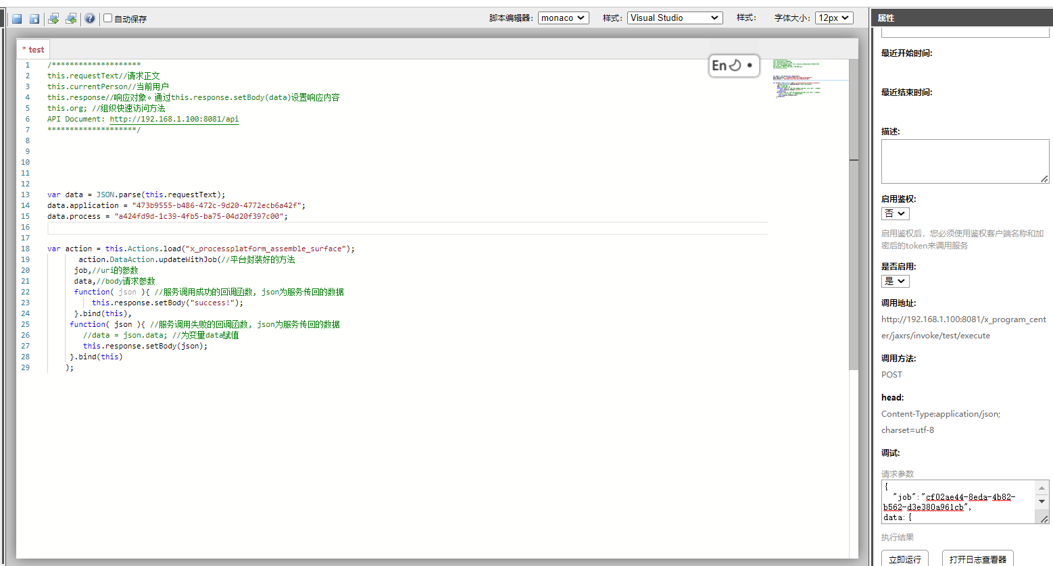Click the 属性 panel header
The image size is (1053, 566).
coord(962,18)
